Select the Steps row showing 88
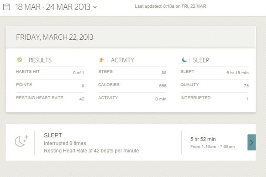This screenshot has width=266, height=177. [132, 72]
